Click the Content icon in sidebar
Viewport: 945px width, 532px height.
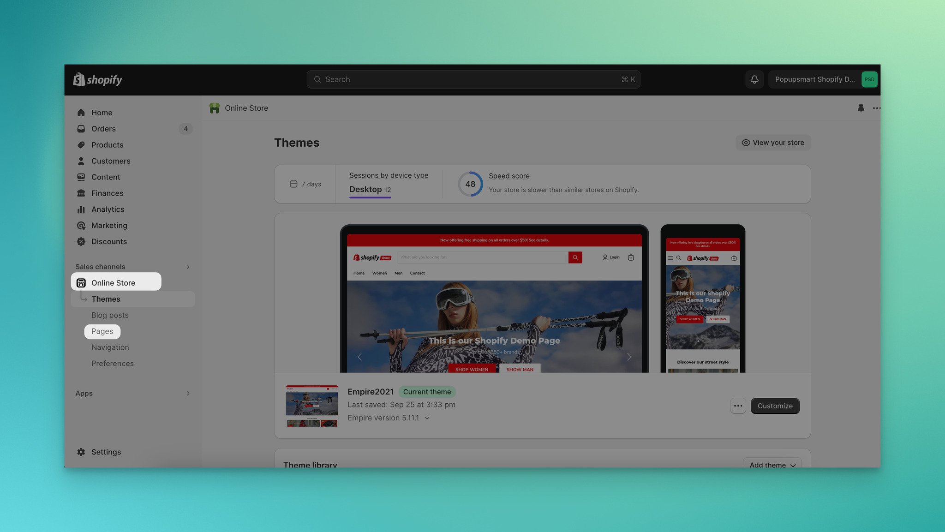(x=81, y=177)
